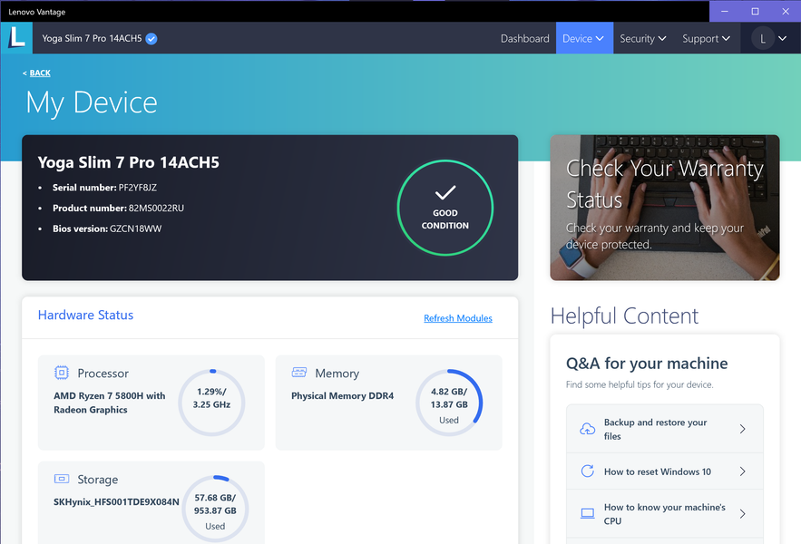Screen dimensions: 801x544
Task: Click How to know your machine's CPU
Action: point(665,514)
